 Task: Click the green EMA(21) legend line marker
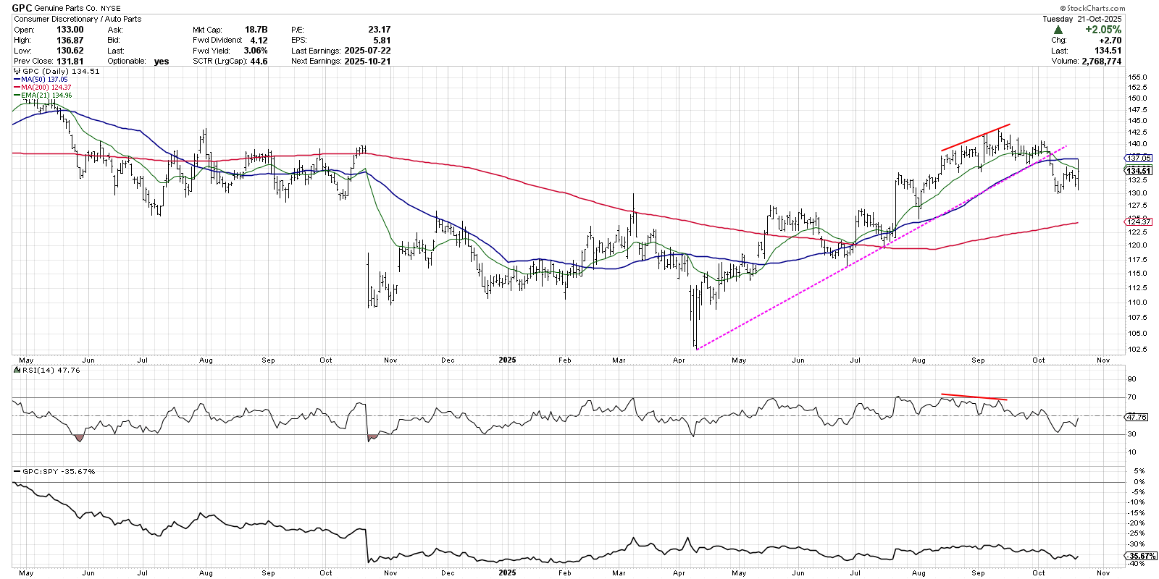pos(17,96)
